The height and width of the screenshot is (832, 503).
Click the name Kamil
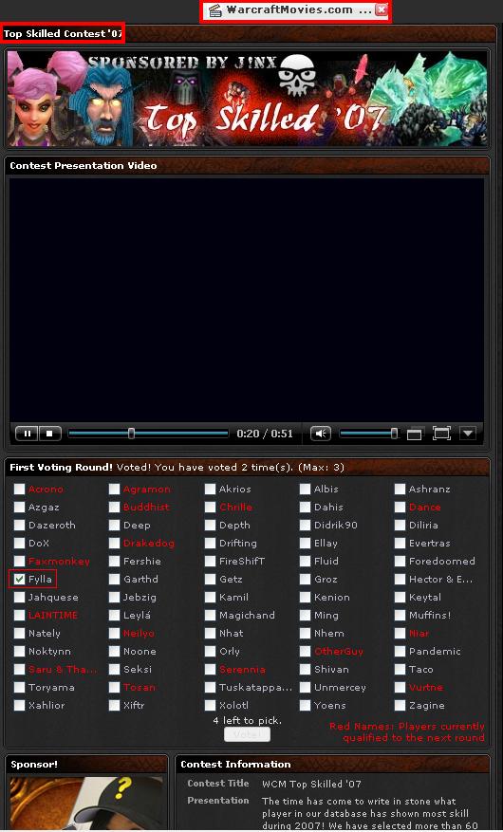(234, 598)
